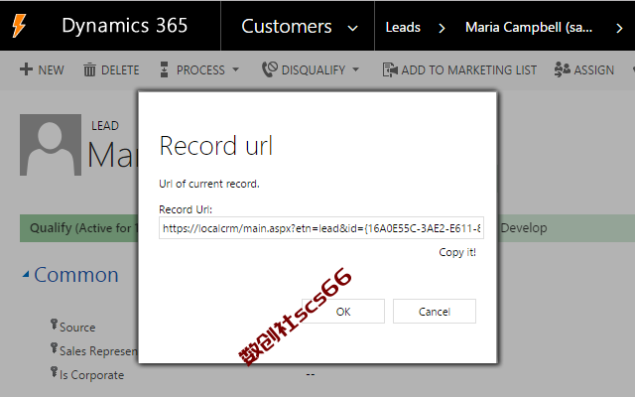Open the PROCESS command menu

[200, 70]
